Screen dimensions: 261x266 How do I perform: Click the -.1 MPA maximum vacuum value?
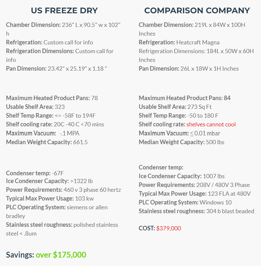point(69,133)
